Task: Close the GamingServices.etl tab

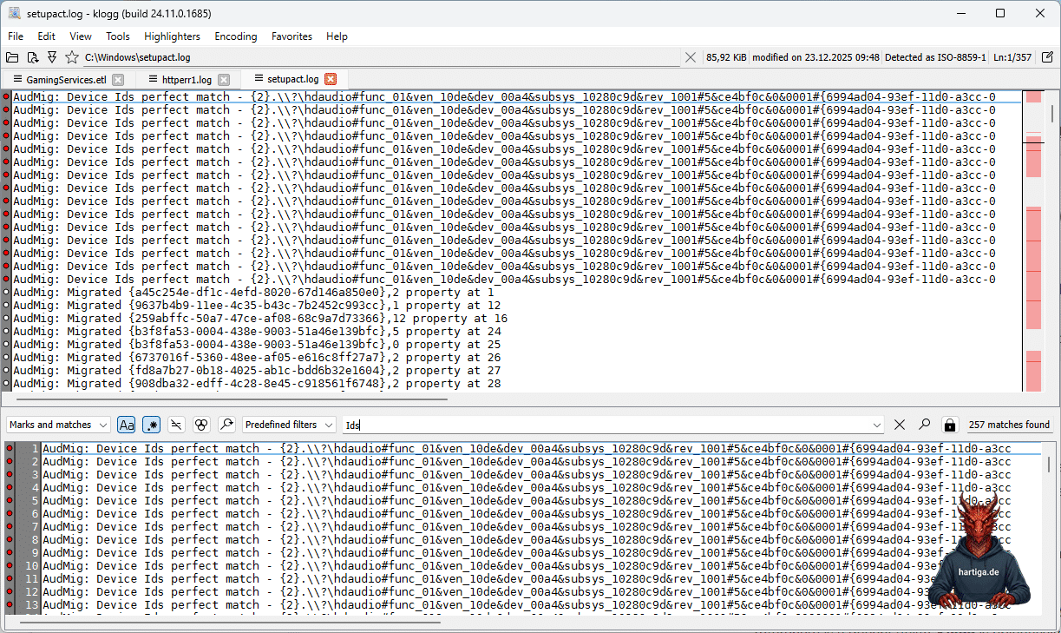Action: pos(118,78)
